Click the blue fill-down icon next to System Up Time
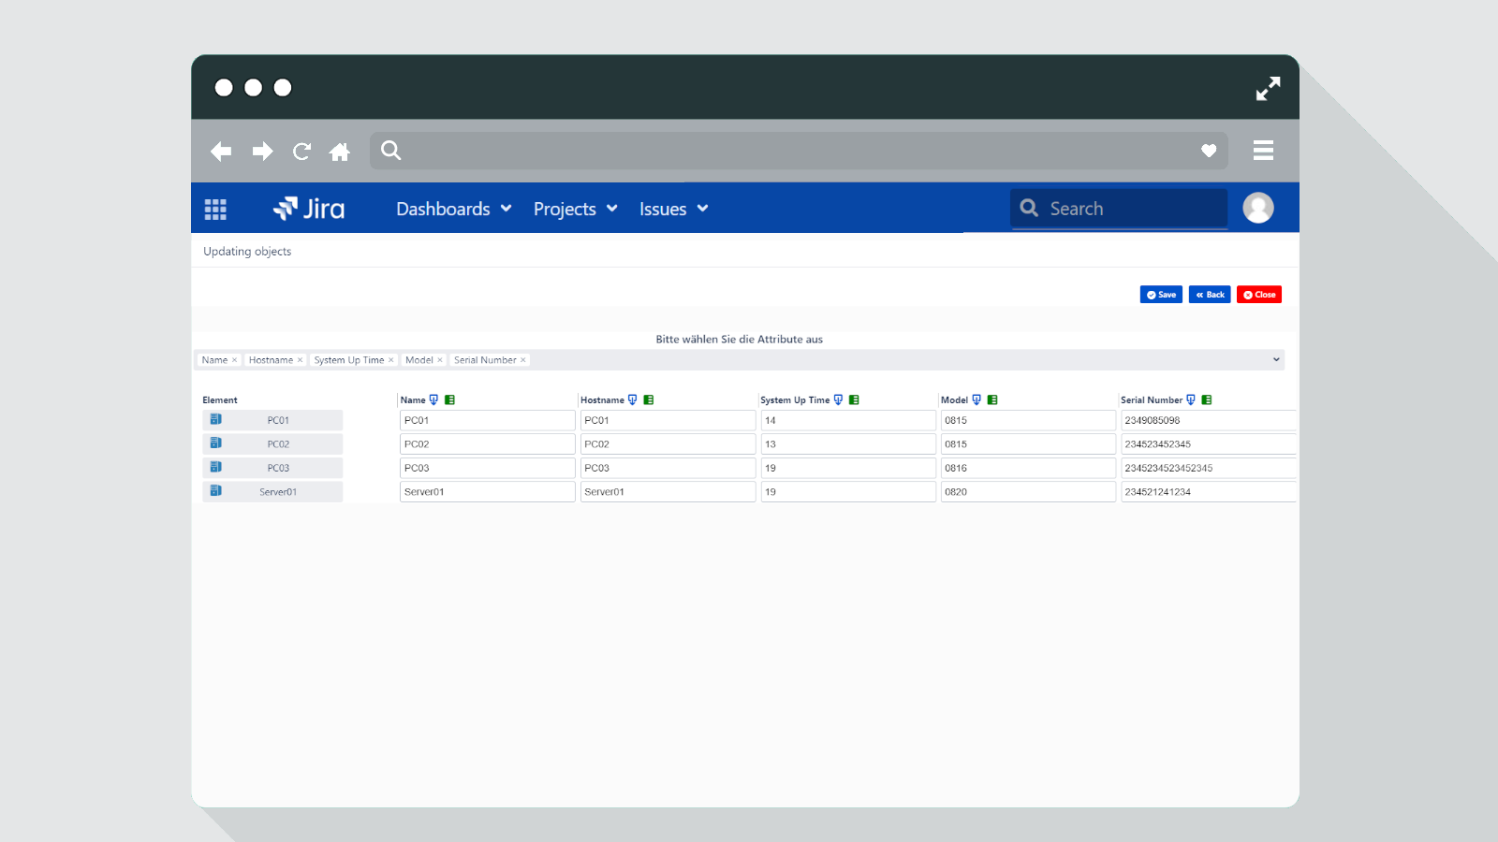1498x842 pixels. [x=838, y=399]
